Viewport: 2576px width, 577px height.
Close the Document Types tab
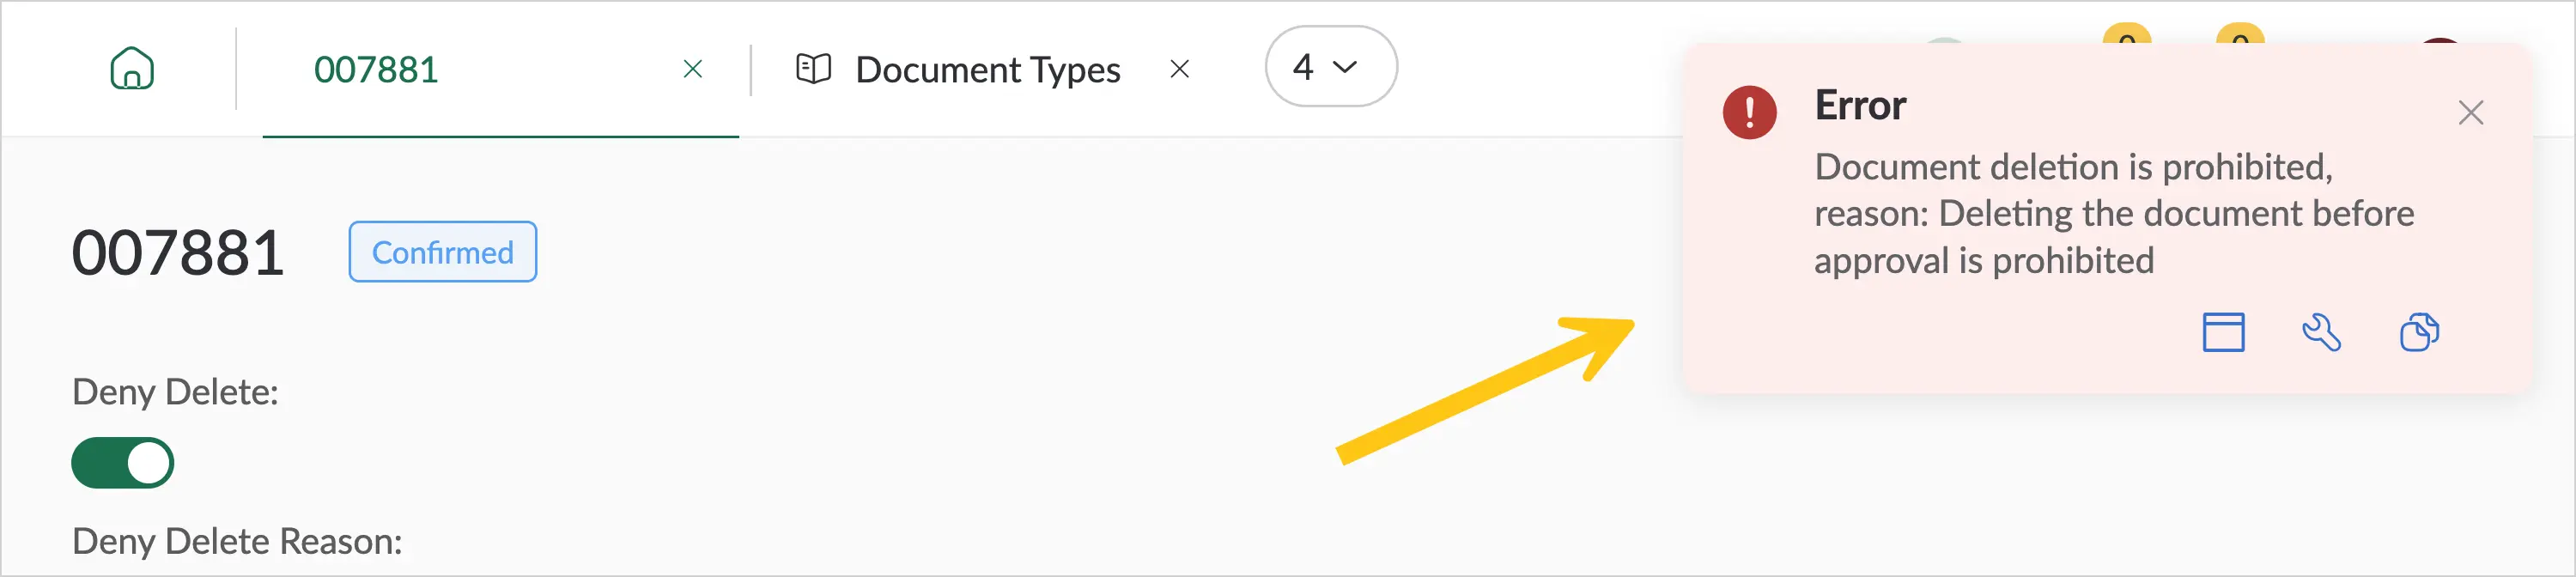[1179, 69]
